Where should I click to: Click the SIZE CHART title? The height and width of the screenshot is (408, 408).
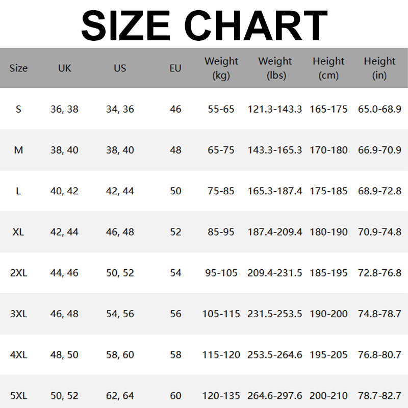(x=204, y=24)
